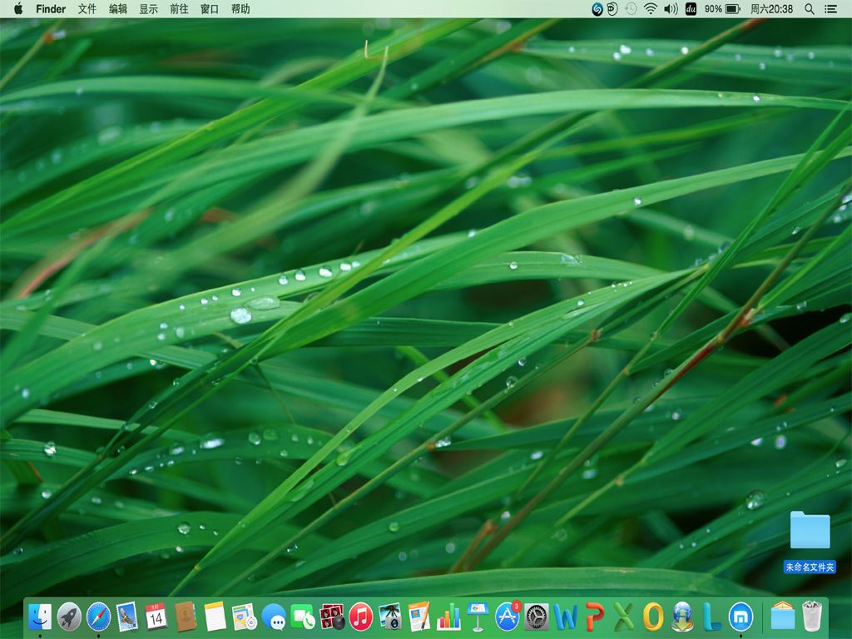Open the Apple menu
The height and width of the screenshot is (639, 852).
18,9
